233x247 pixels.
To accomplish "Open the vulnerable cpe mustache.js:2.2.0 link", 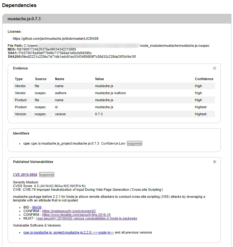I will (69, 233).
